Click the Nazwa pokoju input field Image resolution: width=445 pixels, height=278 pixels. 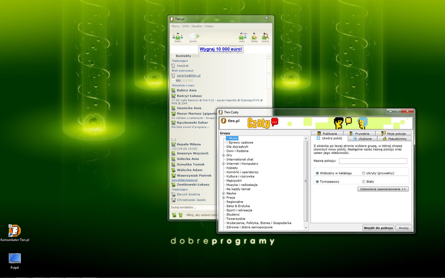[373, 161]
